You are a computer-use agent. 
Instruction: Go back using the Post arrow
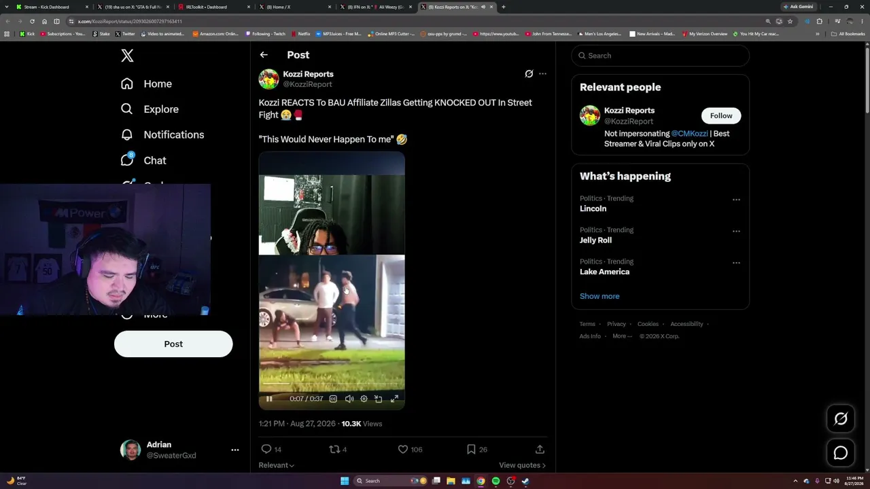tap(264, 55)
